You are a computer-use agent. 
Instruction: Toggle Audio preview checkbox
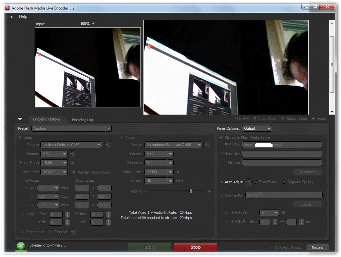click(313, 118)
